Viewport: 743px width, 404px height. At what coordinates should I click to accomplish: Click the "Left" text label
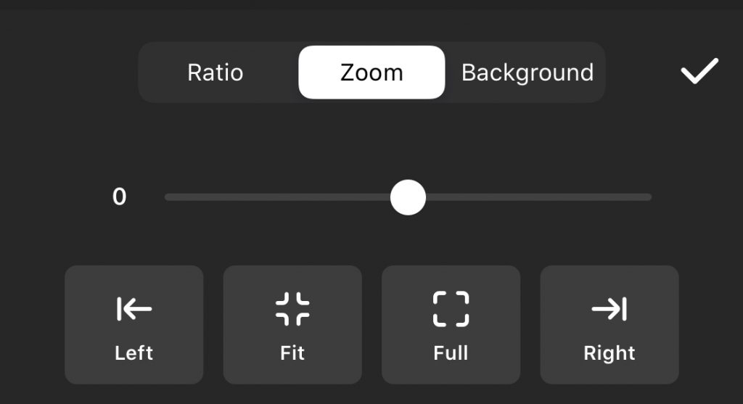point(134,353)
